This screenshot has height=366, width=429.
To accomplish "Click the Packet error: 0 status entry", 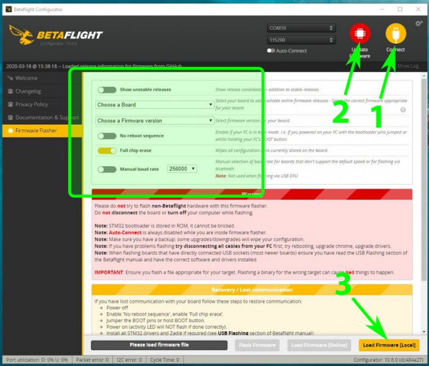I will 92,360.
